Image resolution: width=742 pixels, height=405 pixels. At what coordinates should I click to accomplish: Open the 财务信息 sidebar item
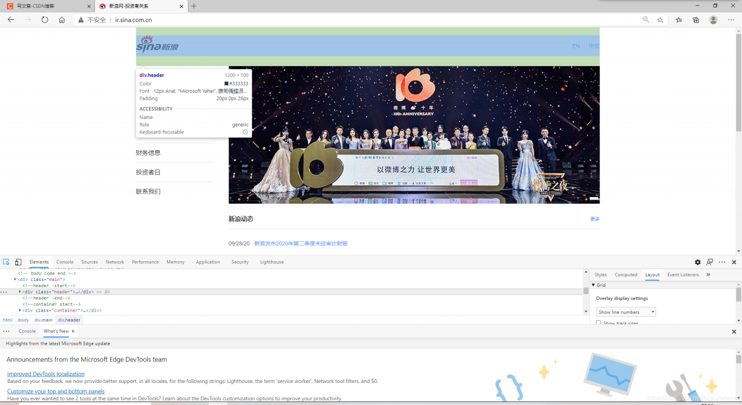click(148, 153)
